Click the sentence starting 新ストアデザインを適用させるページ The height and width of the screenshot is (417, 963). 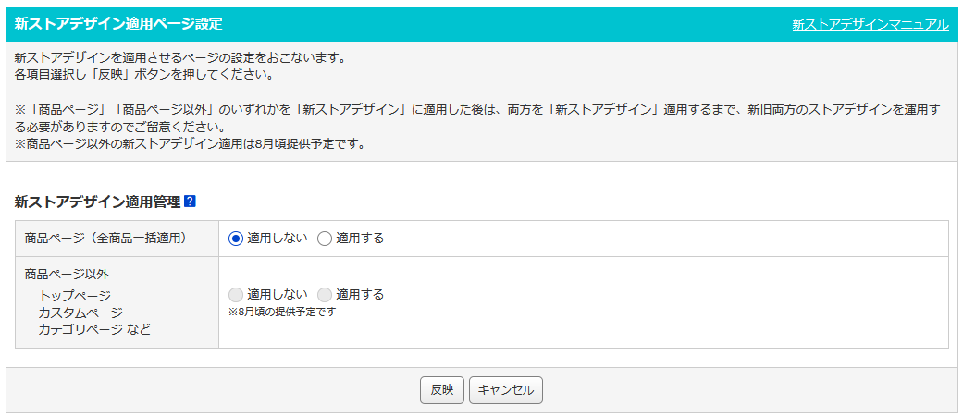point(180,60)
